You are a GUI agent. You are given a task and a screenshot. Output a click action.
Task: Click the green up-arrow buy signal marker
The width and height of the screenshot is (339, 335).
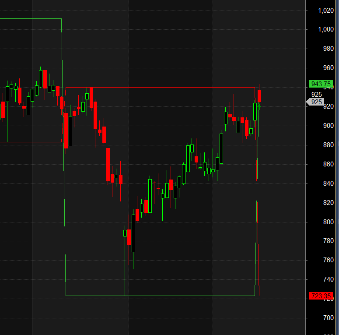click(x=259, y=107)
